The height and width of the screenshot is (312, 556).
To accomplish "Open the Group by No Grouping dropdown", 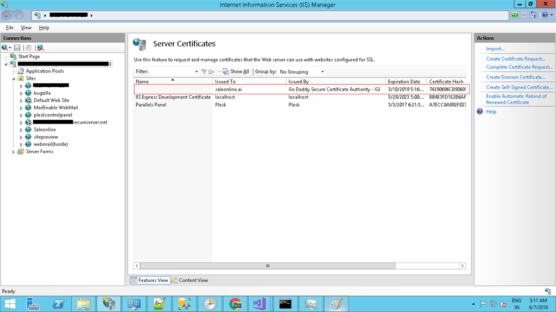I will click(302, 72).
